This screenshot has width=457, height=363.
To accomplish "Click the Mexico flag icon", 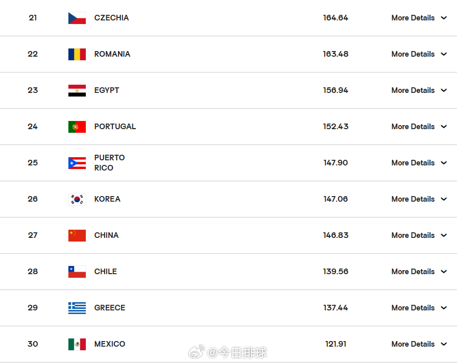I will coord(77,344).
